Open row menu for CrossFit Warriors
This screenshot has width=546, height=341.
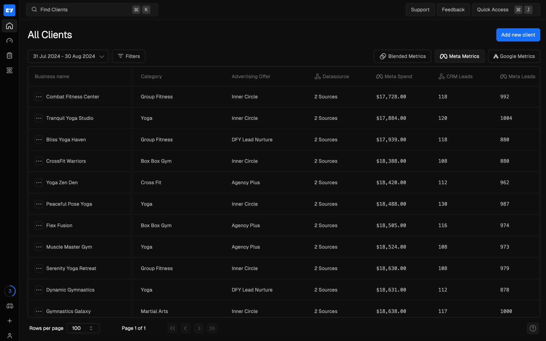pos(39,161)
